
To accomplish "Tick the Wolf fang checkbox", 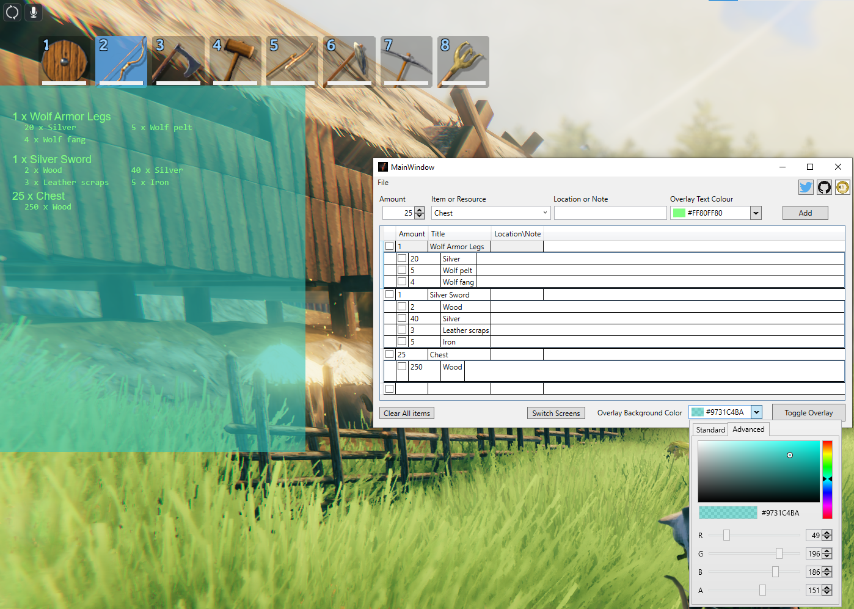I will (402, 282).
